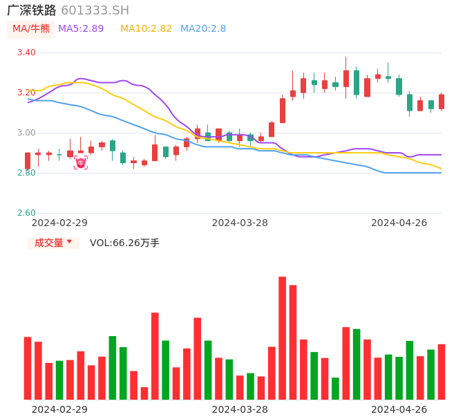Select the 2024-03-28 date on price axis

[x=240, y=223]
